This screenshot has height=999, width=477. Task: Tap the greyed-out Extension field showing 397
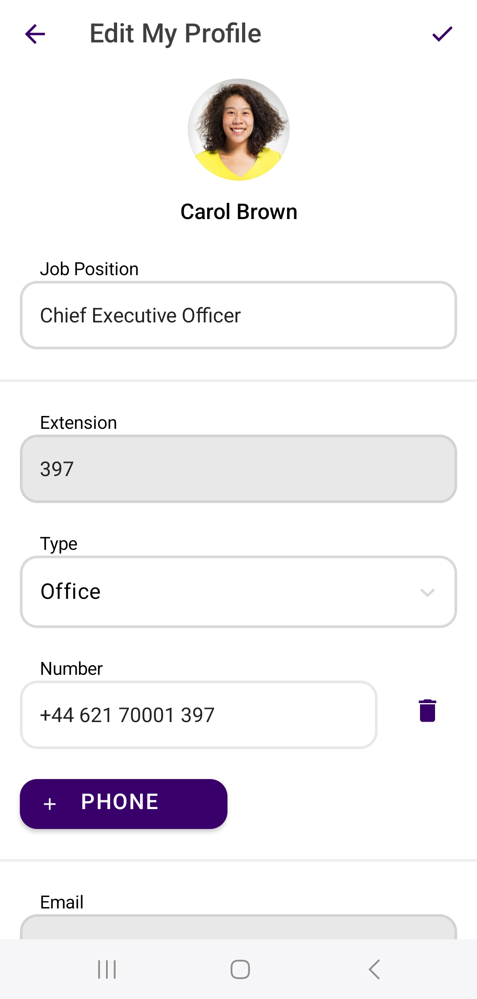click(238, 469)
